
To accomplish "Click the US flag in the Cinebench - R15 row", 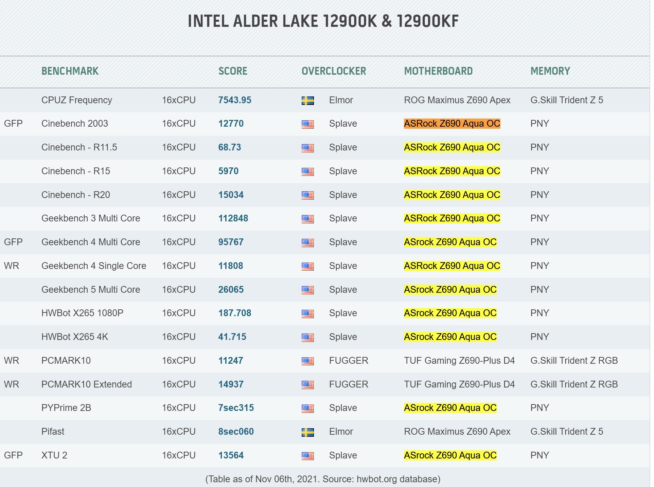I will click(x=307, y=172).
